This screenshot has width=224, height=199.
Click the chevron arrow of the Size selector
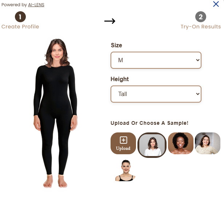tap(198, 60)
